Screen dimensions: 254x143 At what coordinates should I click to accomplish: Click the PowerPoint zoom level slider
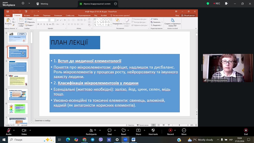179,125
